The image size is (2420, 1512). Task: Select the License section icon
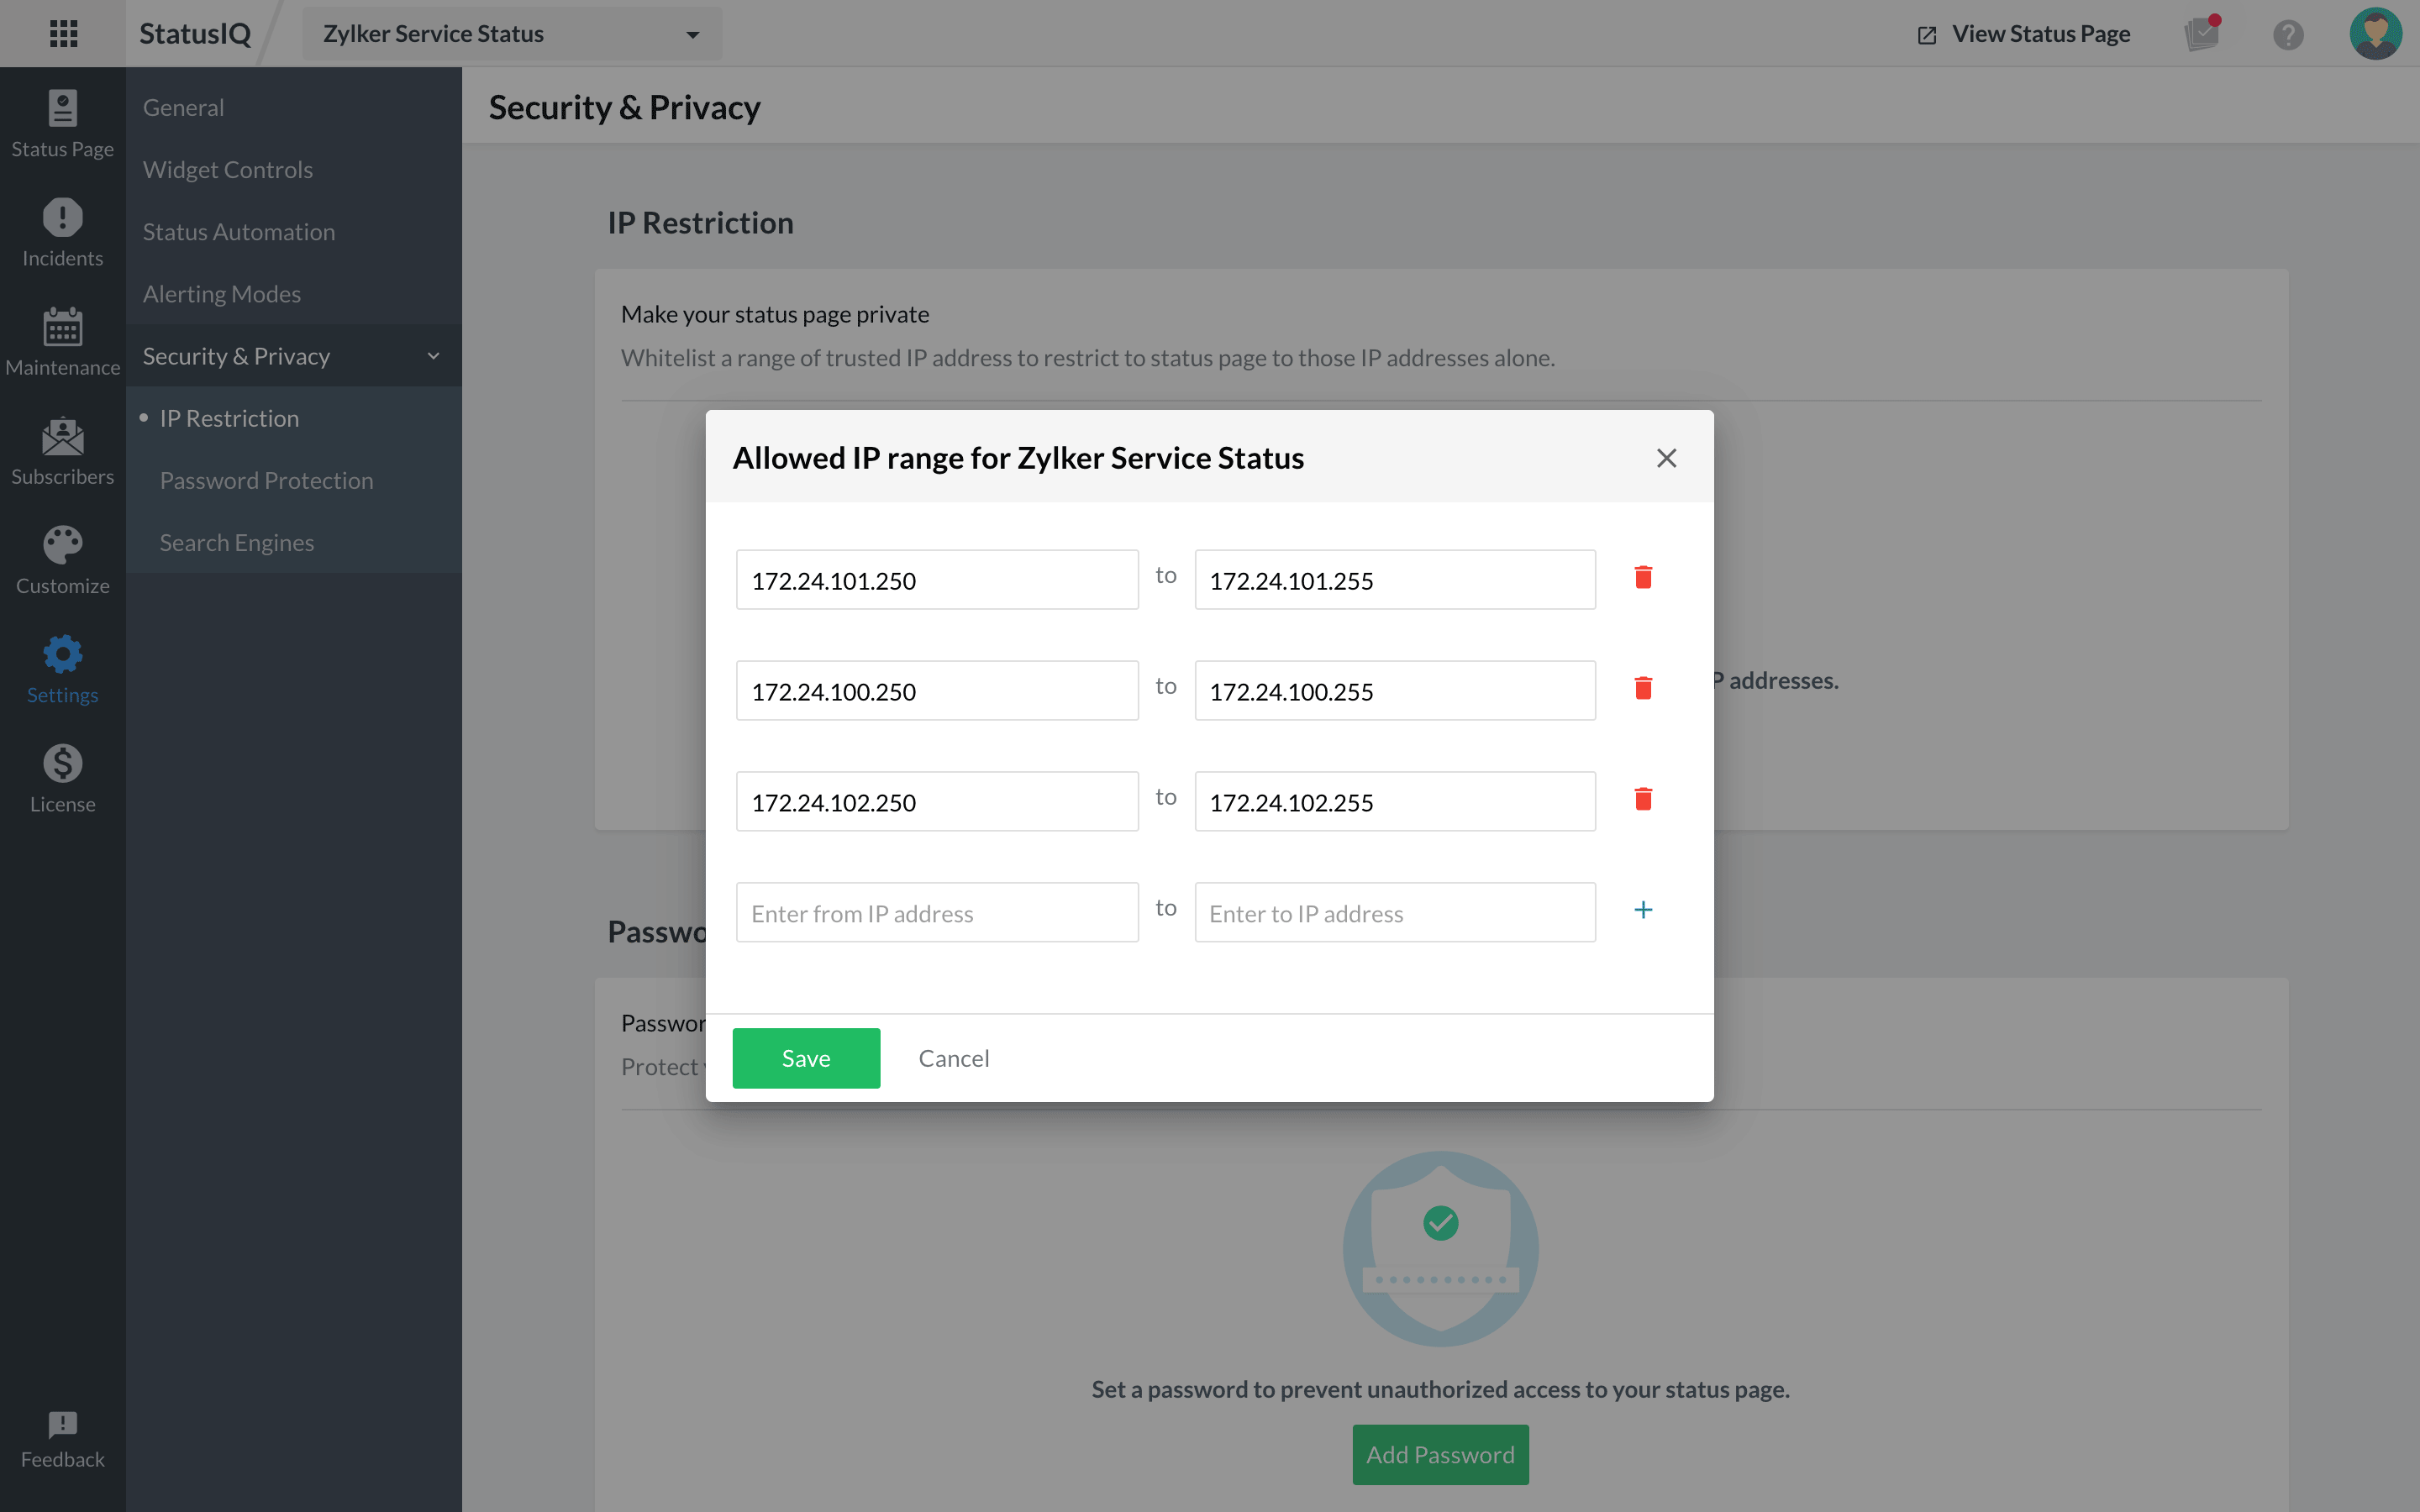(x=62, y=777)
